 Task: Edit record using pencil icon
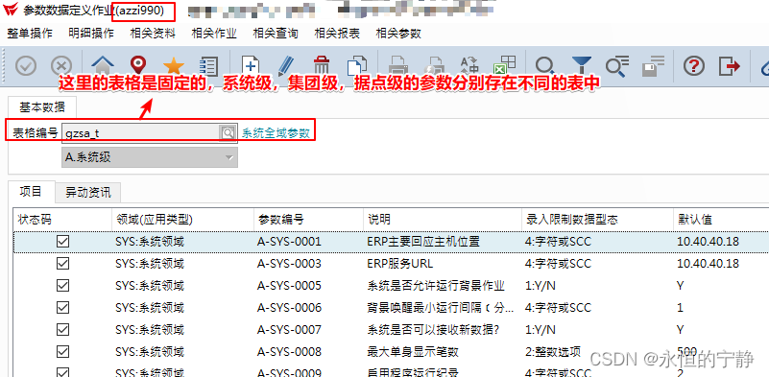(286, 65)
